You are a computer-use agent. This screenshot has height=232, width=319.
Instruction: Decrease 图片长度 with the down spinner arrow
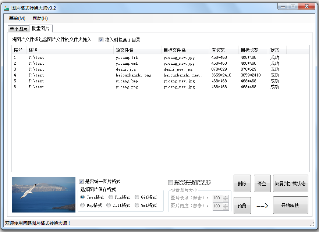[226, 200]
